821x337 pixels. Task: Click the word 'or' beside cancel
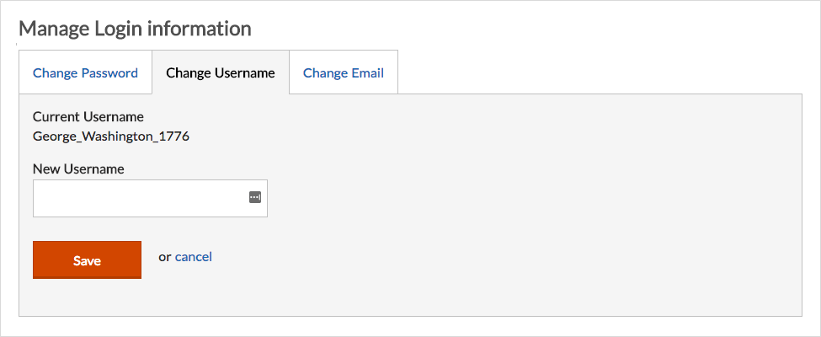[x=165, y=257]
